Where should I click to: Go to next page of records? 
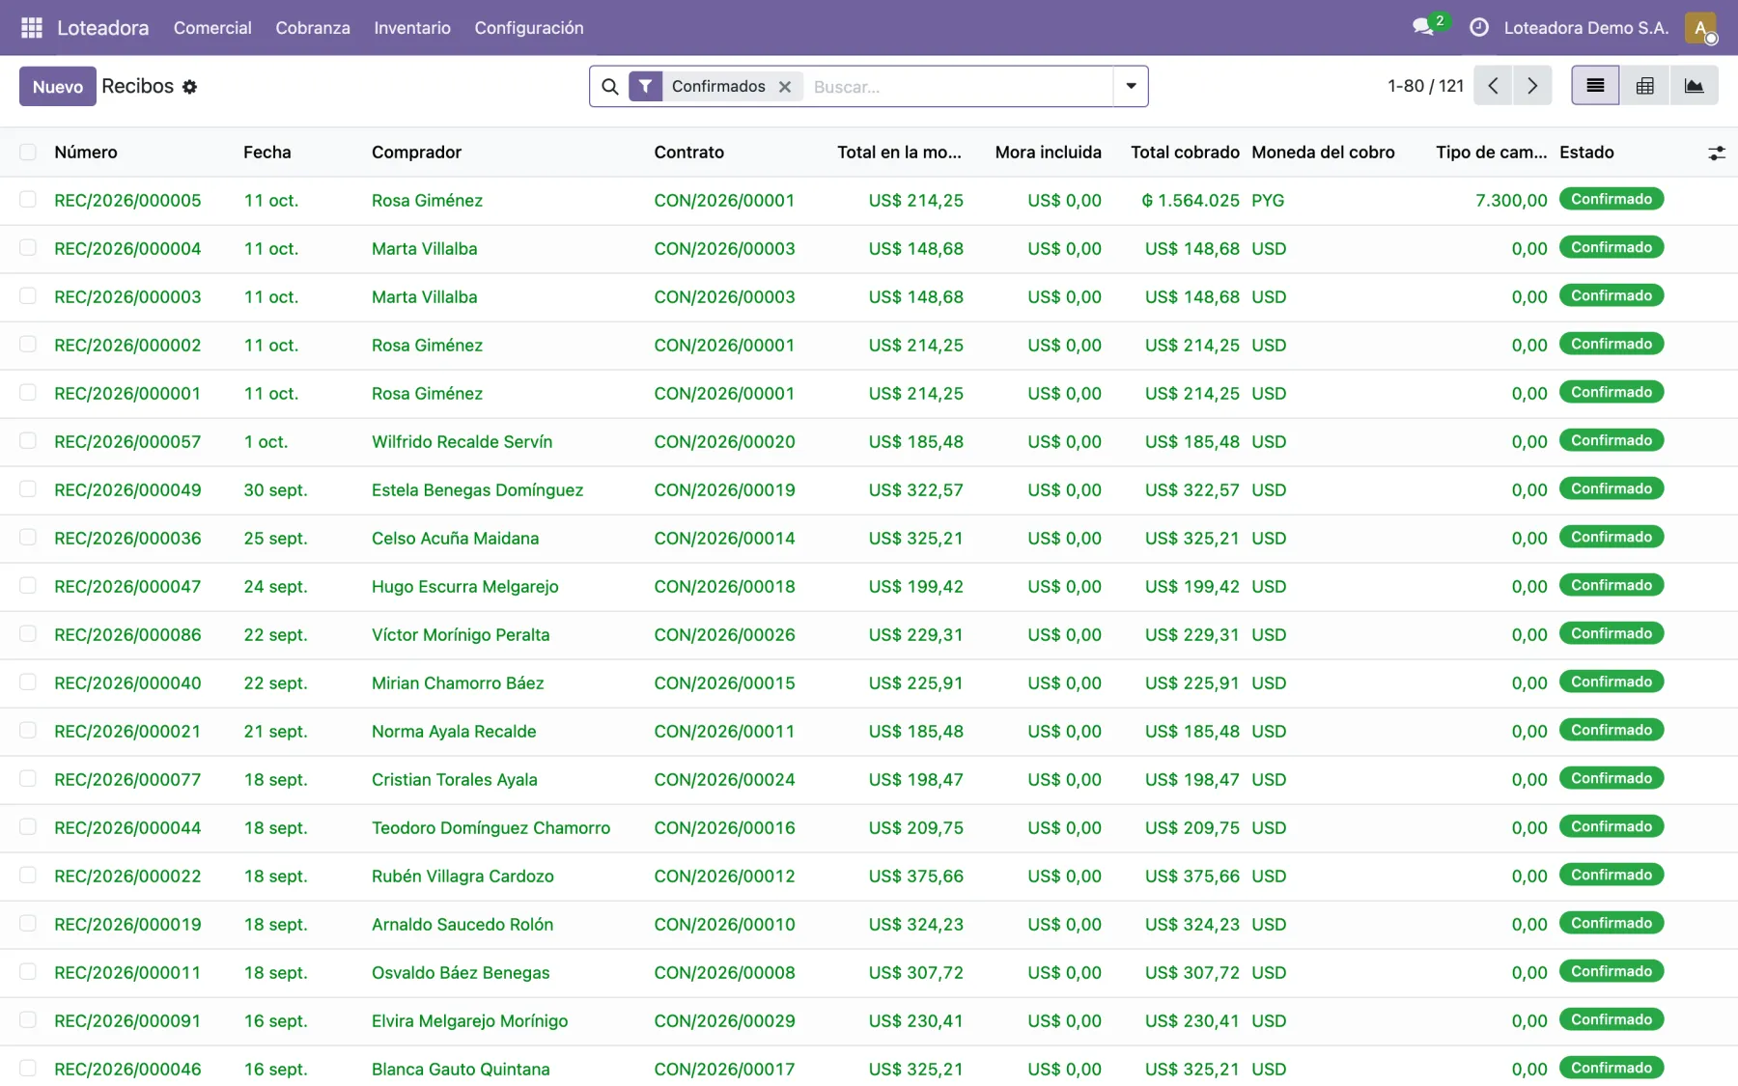click(1532, 86)
